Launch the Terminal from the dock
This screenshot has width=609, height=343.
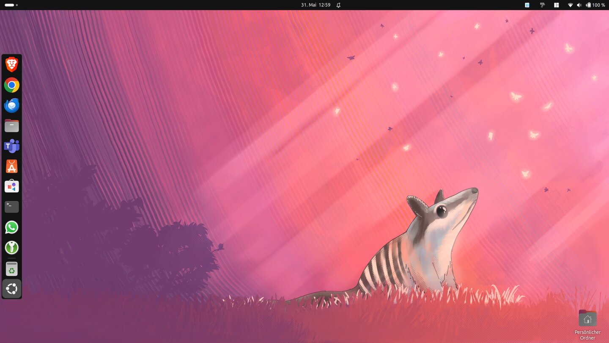[12, 207]
